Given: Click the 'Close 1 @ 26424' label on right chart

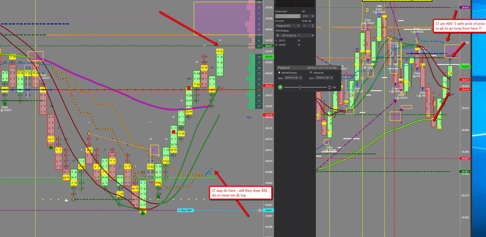Looking at the screenshot, I should 401,96.
